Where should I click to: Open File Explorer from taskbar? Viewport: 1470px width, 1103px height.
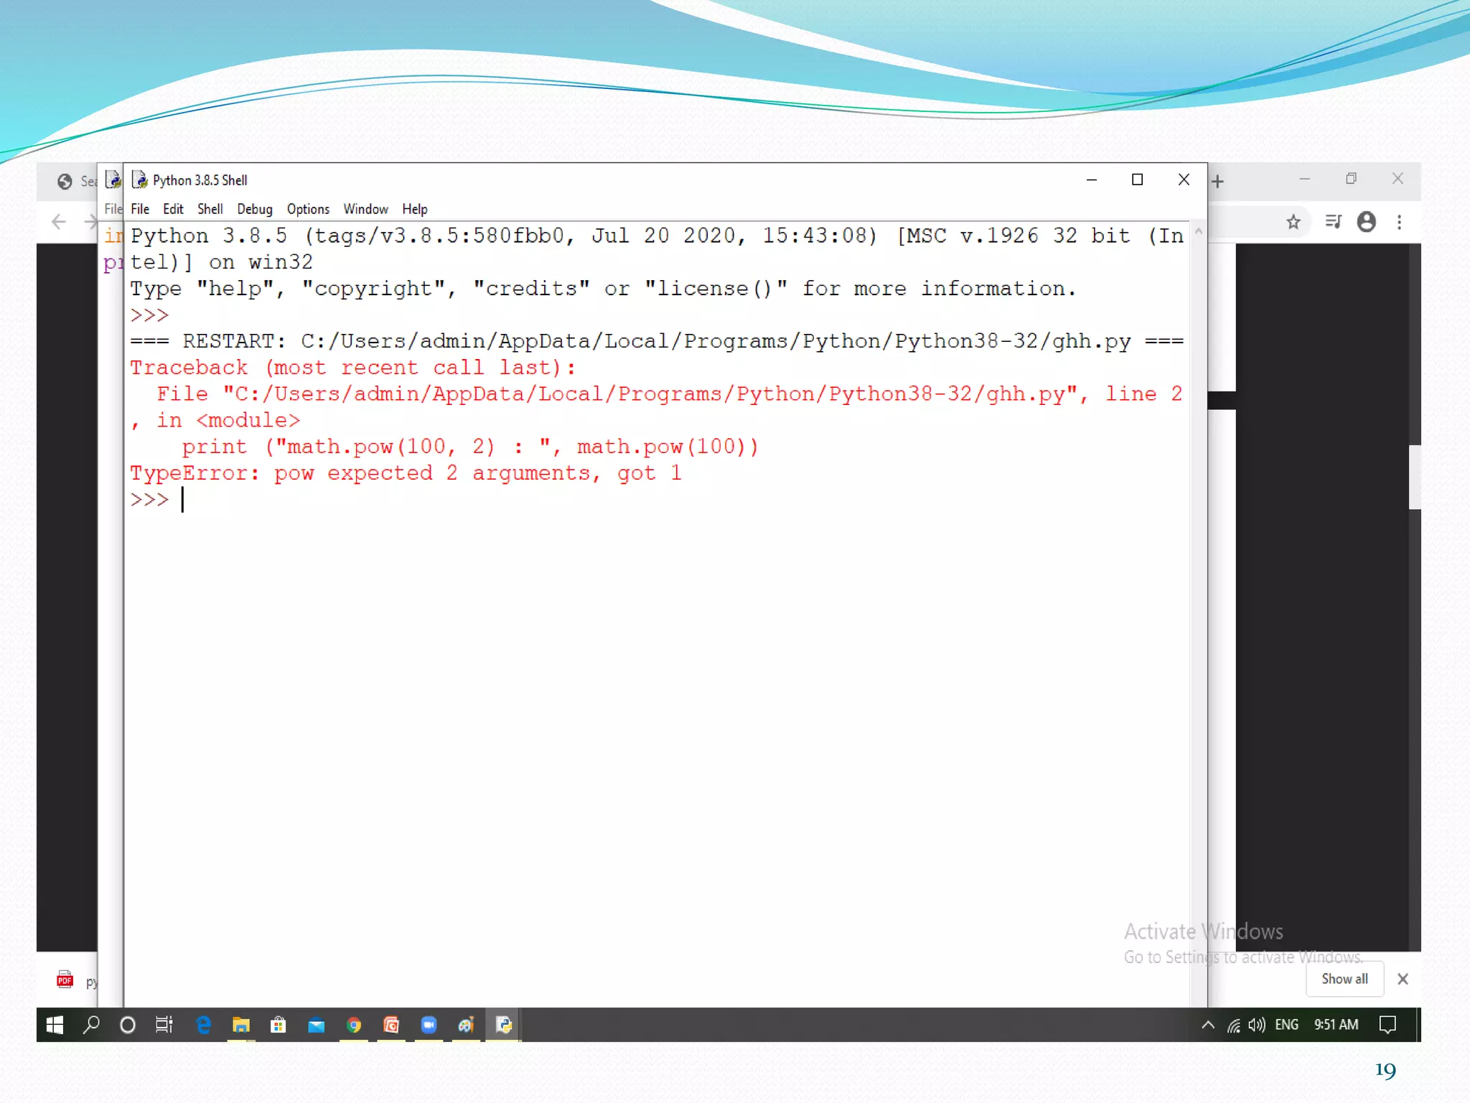tap(240, 1025)
